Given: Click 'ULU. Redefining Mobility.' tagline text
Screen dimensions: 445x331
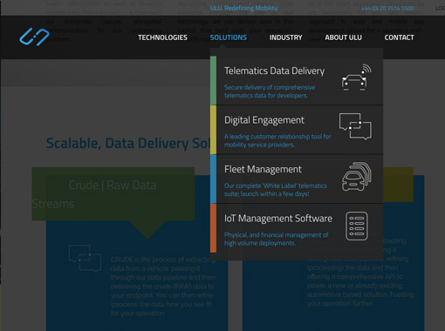Looking at the screenshot, I should pos(244,8).
